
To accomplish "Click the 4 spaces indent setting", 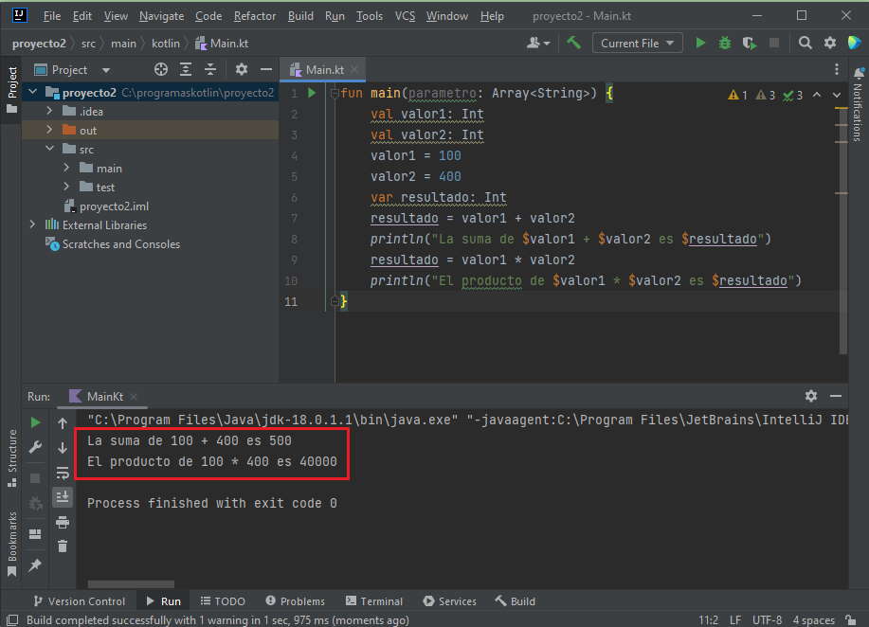I will (814, 619).
